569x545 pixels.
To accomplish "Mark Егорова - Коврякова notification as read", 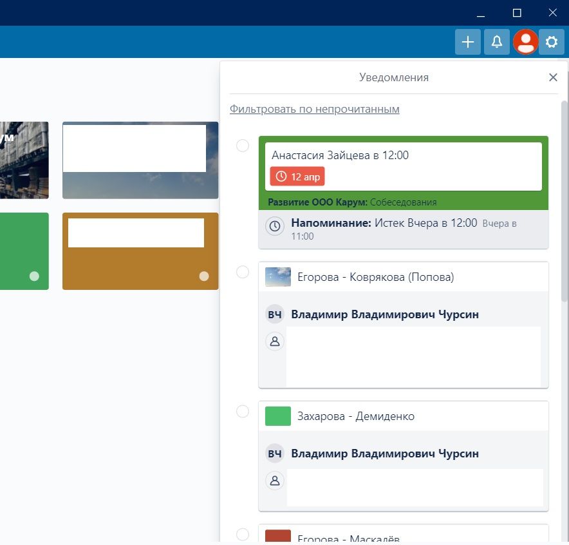I will coord(243,272).
